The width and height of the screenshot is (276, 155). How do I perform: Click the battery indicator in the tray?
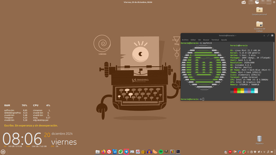tap(272, 152)
